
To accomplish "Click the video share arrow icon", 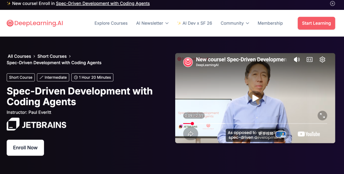I will (x=191, y=134).
